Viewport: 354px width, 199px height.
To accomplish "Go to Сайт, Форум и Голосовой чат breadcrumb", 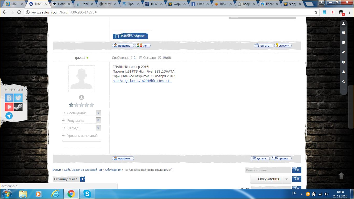I will tap(83, 170).
